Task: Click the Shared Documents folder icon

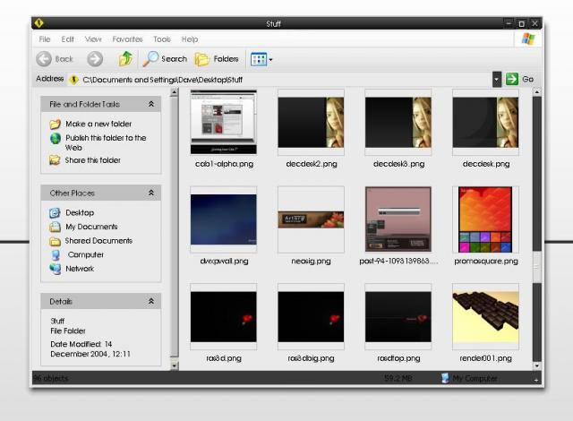Action: click(55, 241)
